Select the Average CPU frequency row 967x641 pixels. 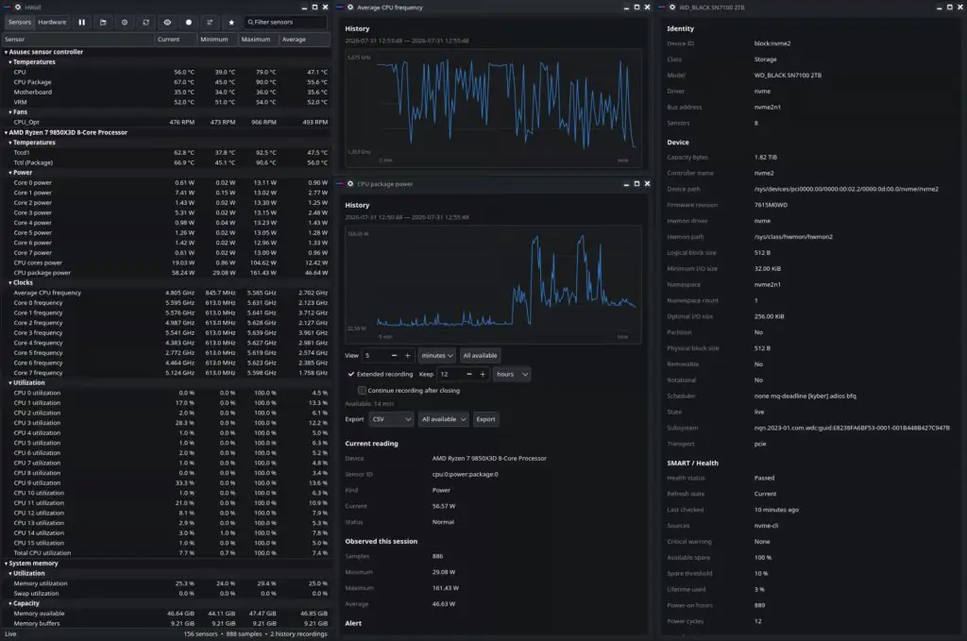click(166, 293)
